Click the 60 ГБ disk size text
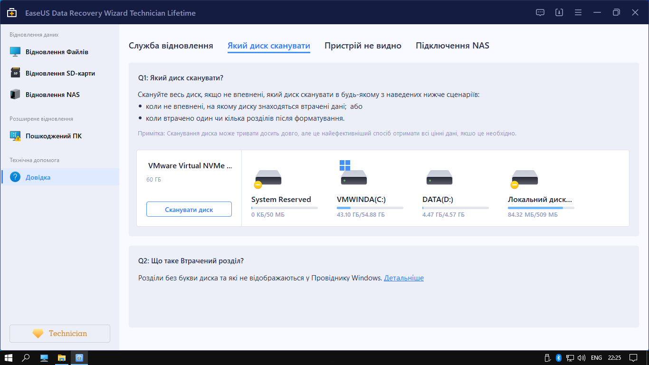649x365 pixels. (x=153, y=180)
